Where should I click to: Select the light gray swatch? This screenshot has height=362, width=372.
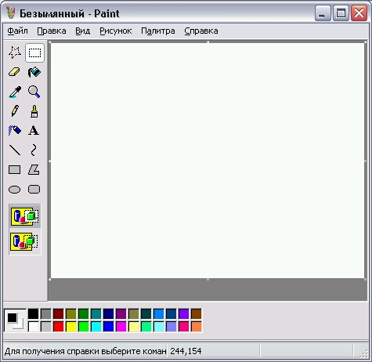click(x=46, y=327)
